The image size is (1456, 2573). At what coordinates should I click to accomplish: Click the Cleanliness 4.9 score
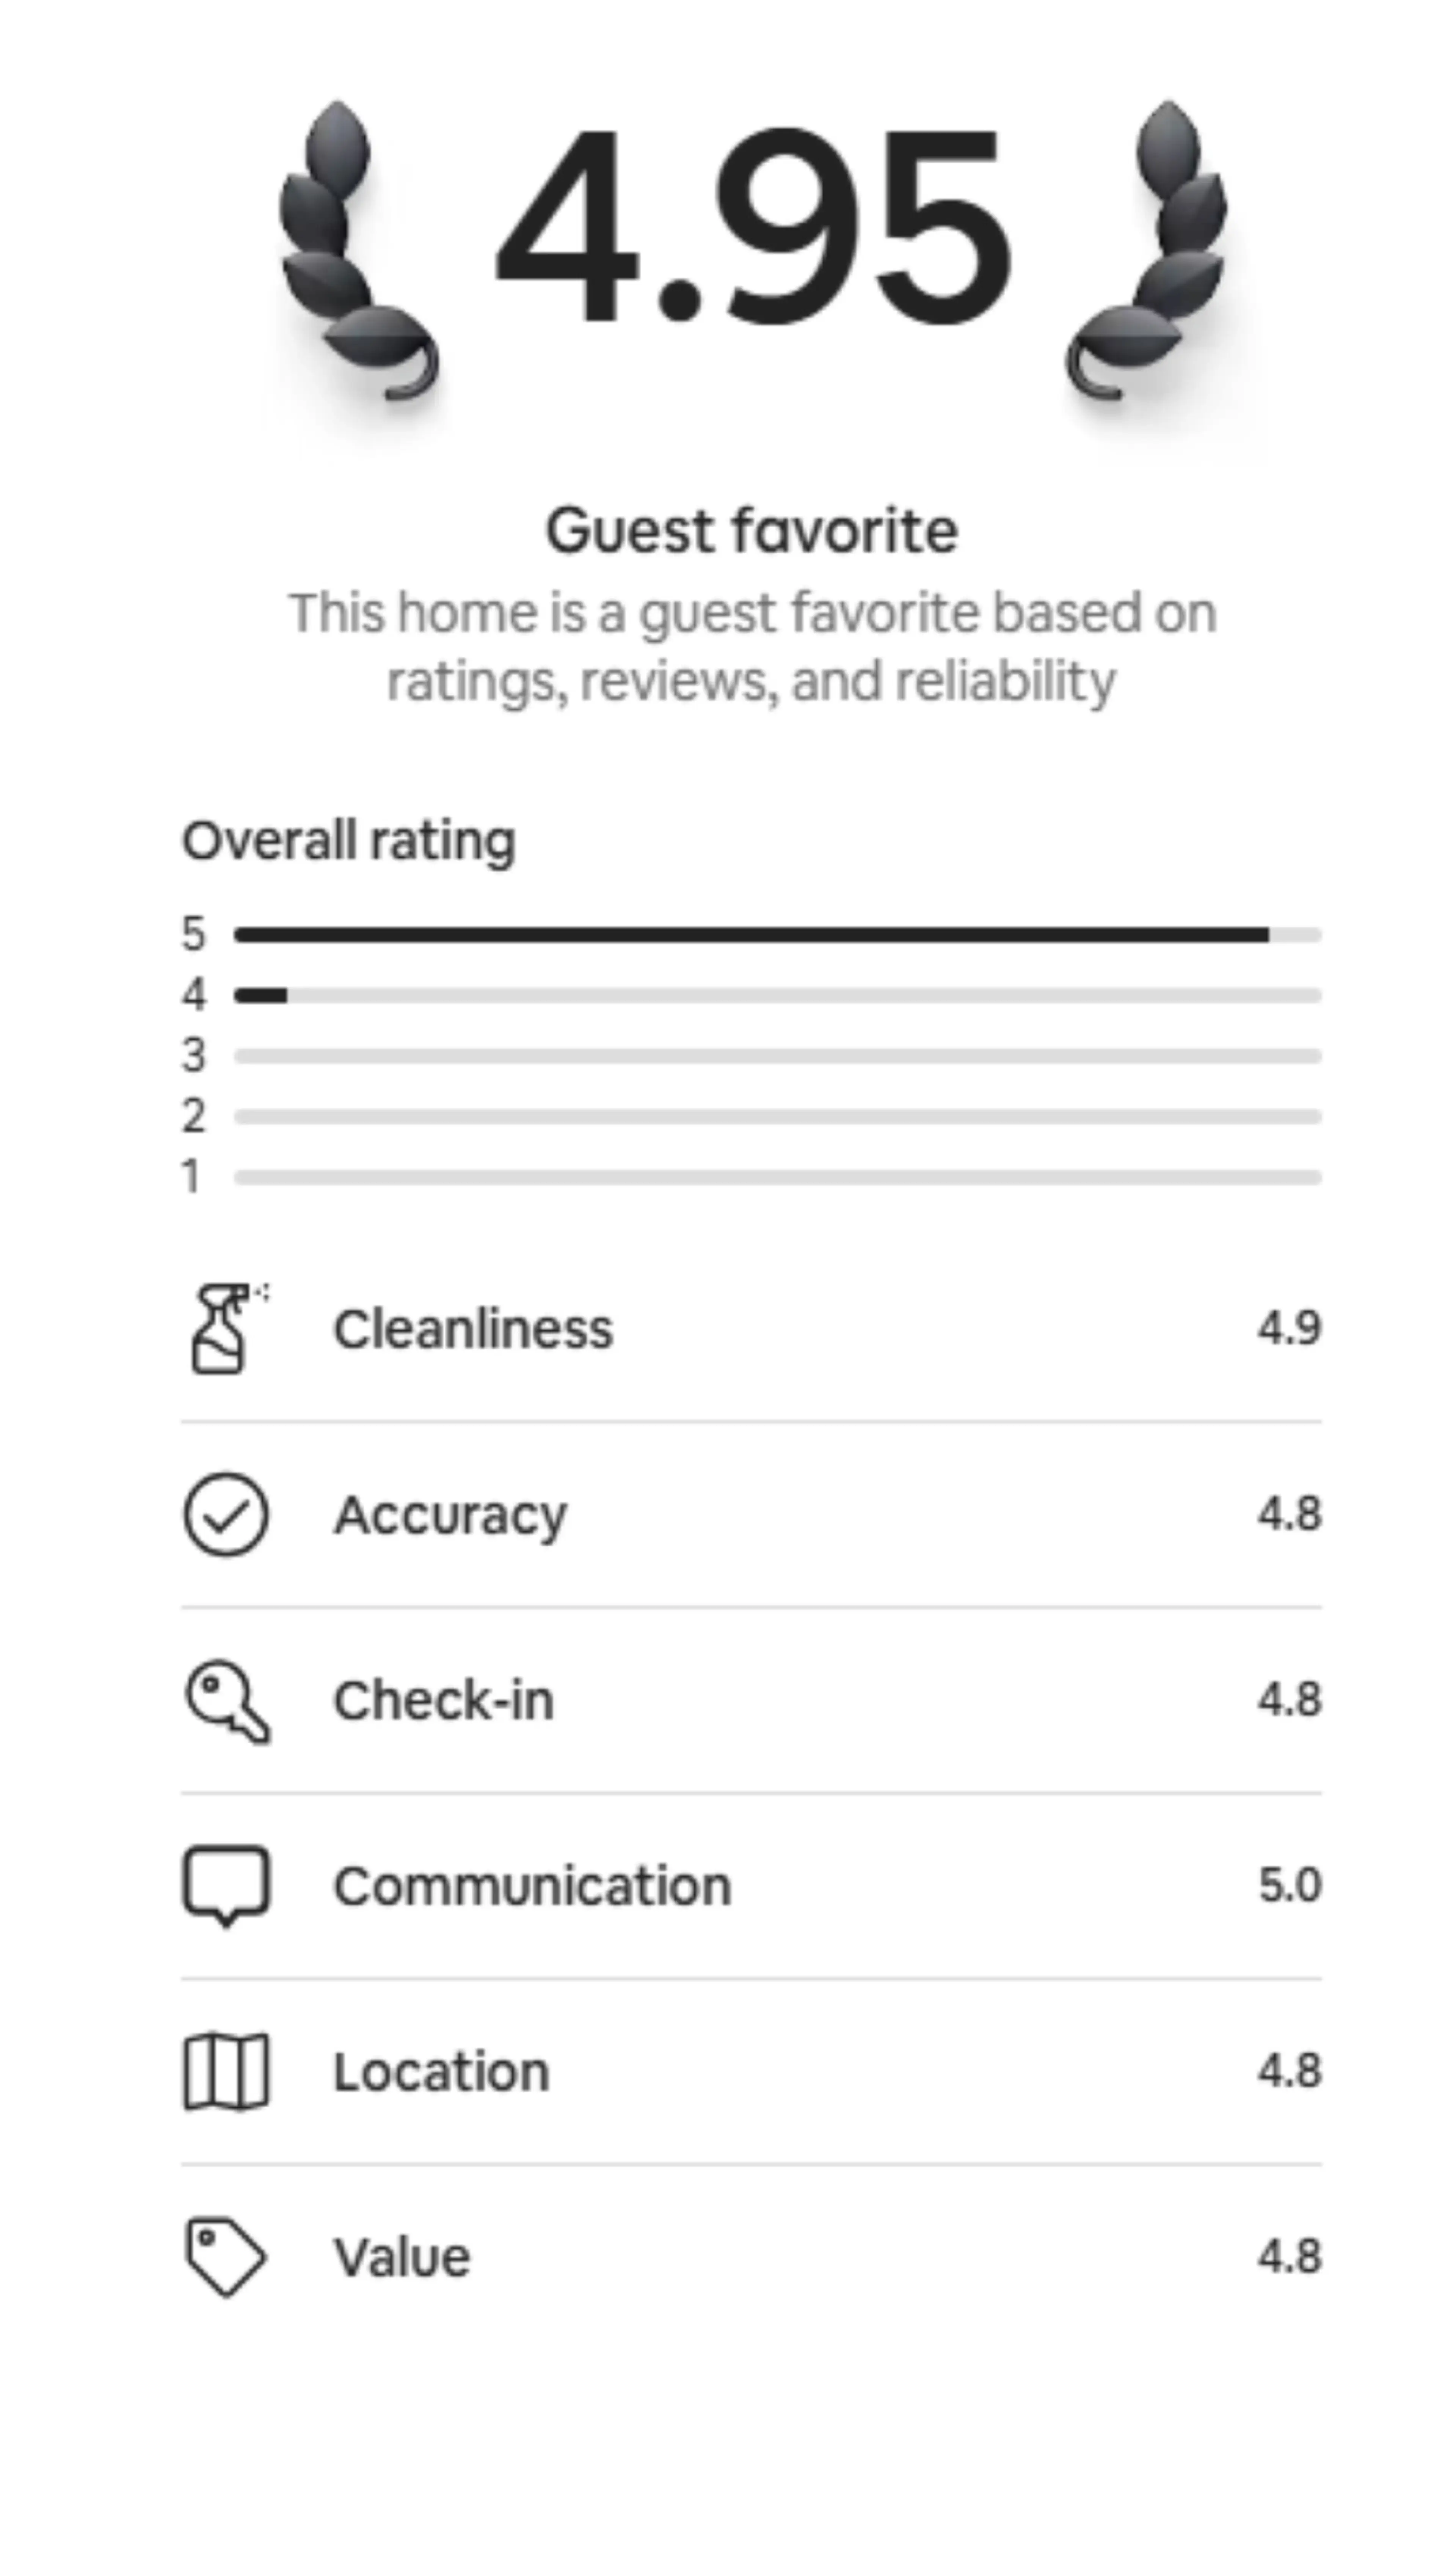1289,1328
